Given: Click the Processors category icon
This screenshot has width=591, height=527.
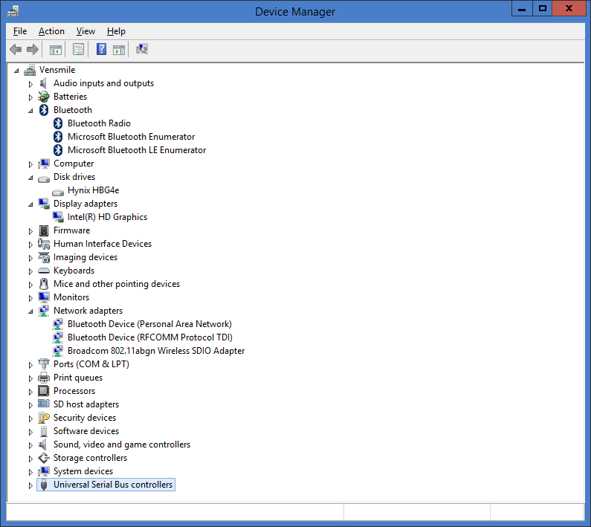Looking at the screenshot, I should point(44,391).
